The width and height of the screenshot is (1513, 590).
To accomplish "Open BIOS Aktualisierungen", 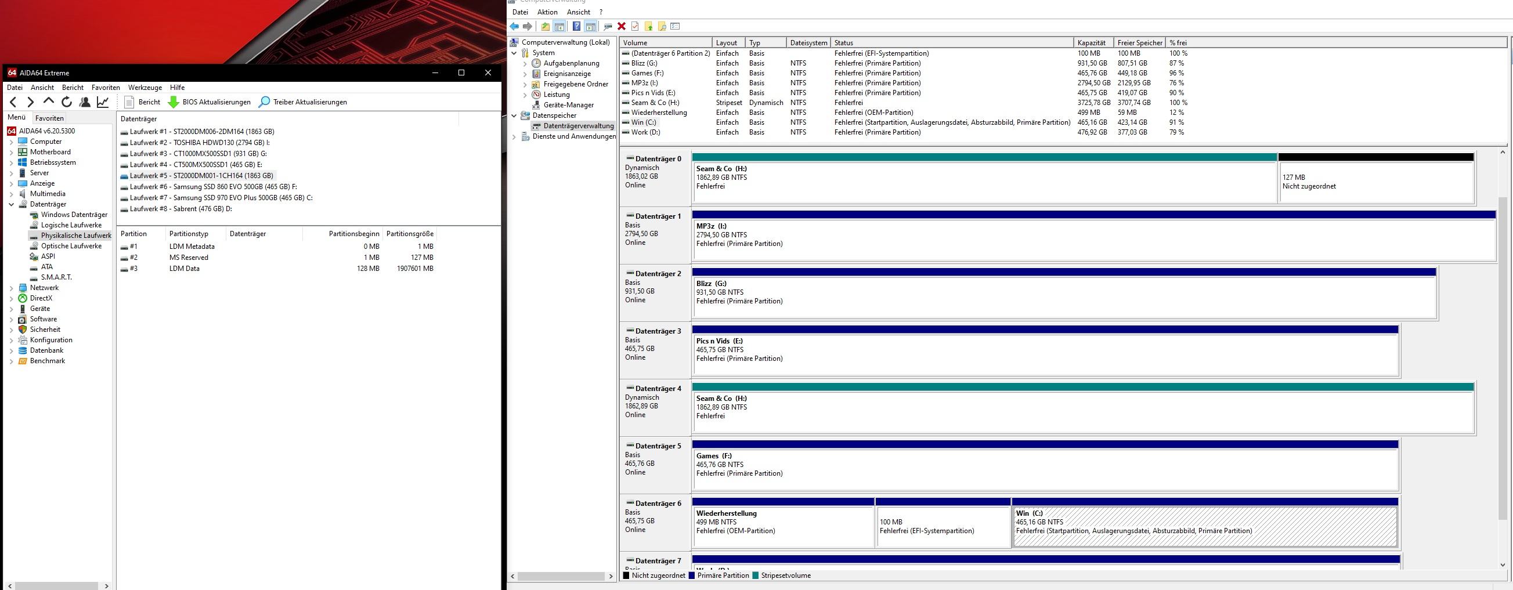I will (209, 102).
